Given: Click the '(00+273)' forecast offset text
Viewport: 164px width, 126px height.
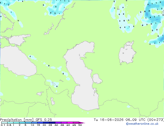Looking at the screenshot, I should pos(156,120).
